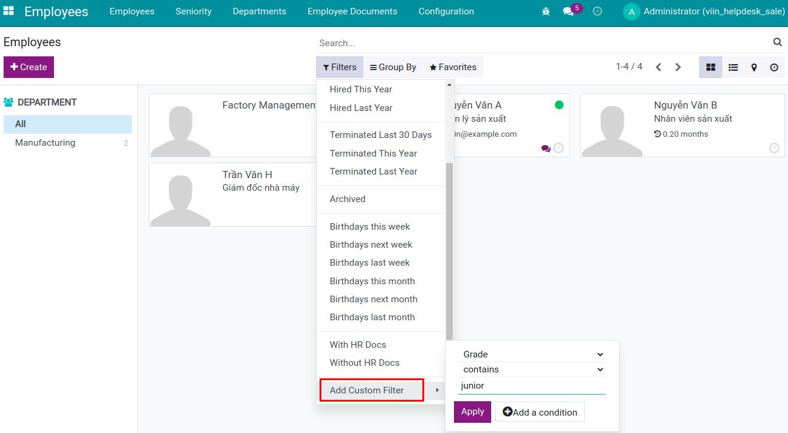Open the apps grid home menu icon
The height and width of the screenshot is (433, 788).
click(x=9, y=11)
